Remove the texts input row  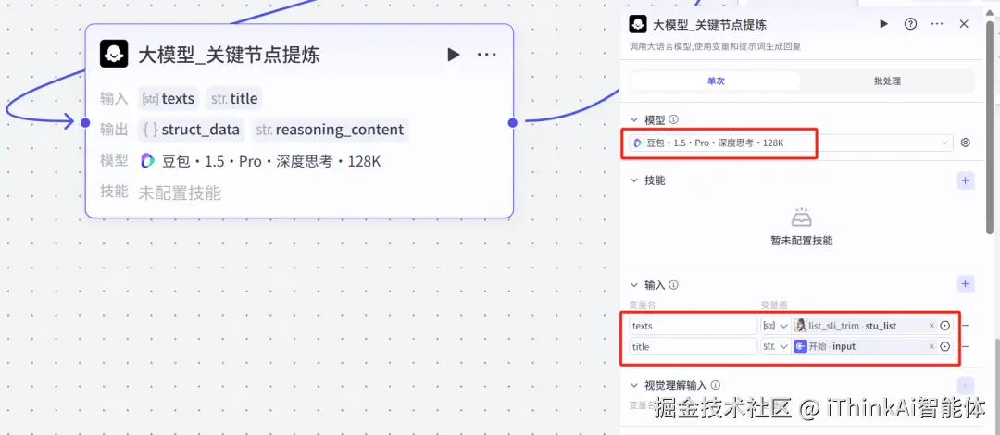click(x=965, y=326)
